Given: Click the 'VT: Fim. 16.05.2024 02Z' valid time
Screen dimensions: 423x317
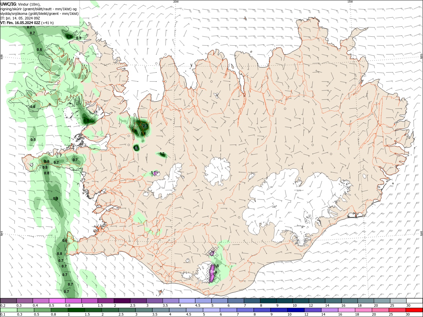Looking at the screenshot, I should click(x=20, y=23).
